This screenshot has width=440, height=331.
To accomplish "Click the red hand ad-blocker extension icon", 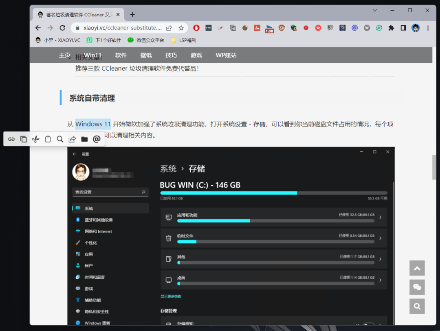I will (196, 28).
